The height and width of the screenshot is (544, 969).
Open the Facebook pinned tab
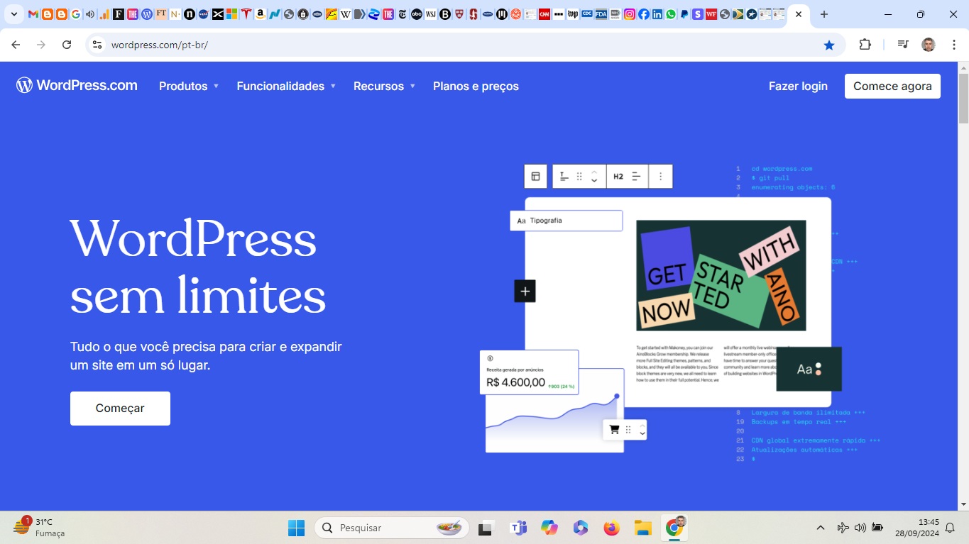click(x=643, y=14)
